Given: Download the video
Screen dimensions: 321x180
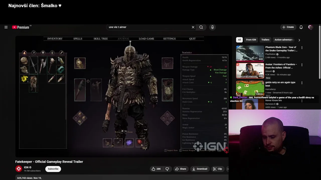Looking at the screenshot, I should tap(200, 169).
